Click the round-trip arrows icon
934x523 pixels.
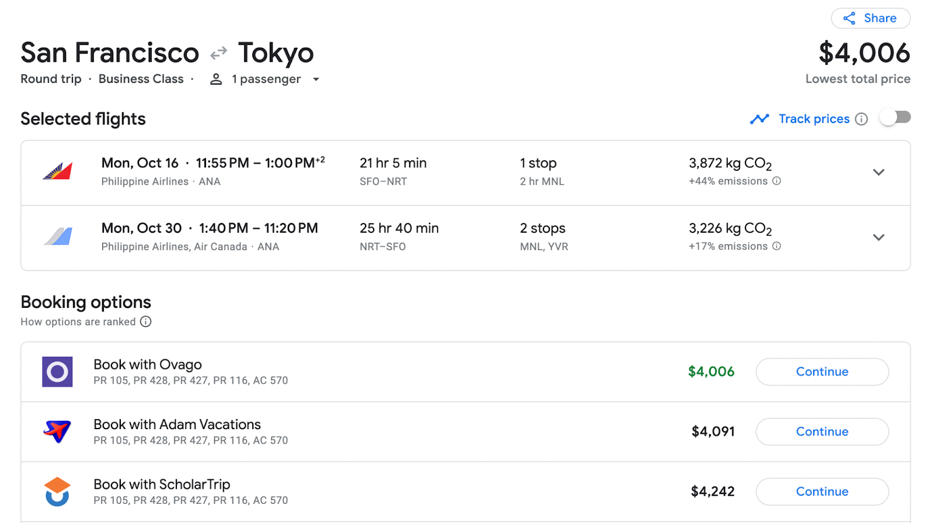click(x=218, y=54)
